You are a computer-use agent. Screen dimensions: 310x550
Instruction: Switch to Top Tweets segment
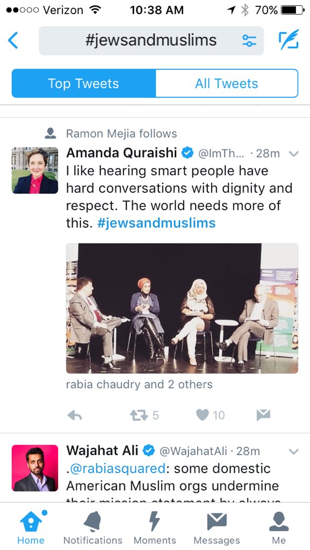pyautogui.click(x=83, y=83)
